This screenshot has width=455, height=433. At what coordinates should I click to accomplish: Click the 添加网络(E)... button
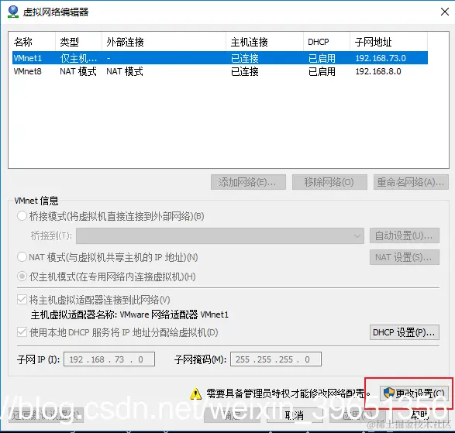[248, 182]
